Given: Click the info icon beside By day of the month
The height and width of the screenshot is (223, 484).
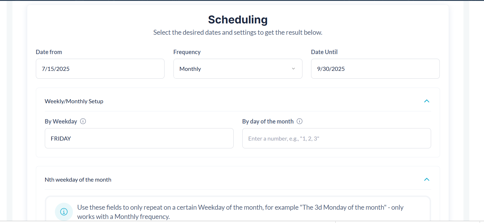Looking at the screenshot, I should pos(300,121).
